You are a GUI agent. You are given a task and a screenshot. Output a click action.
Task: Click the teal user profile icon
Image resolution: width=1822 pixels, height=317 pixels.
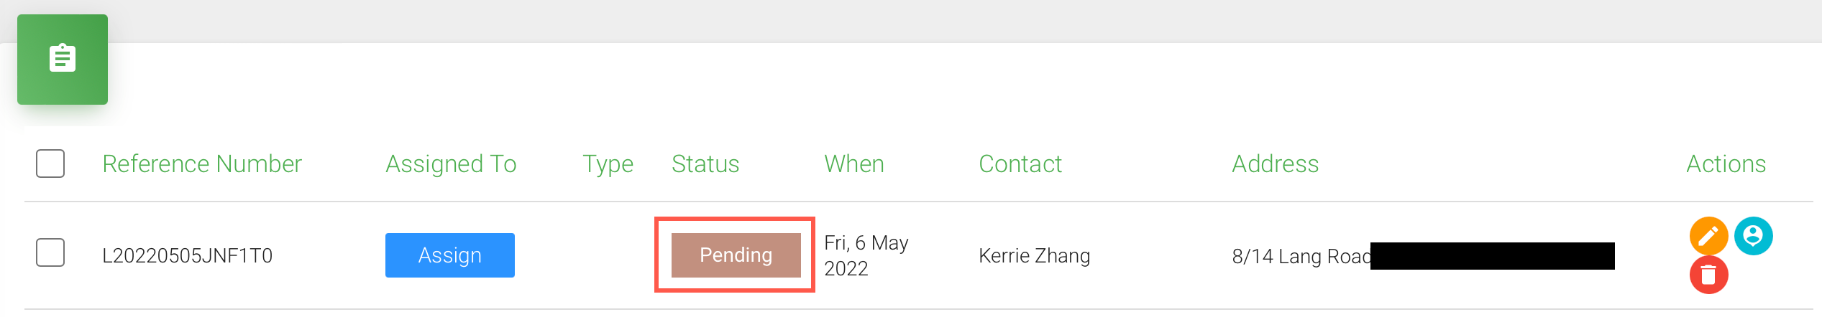[1753, 236]
